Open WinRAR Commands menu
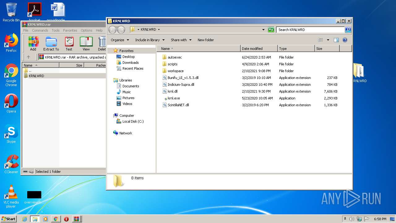396x223 pixels. pyautogui.click(x=40, y=30)
